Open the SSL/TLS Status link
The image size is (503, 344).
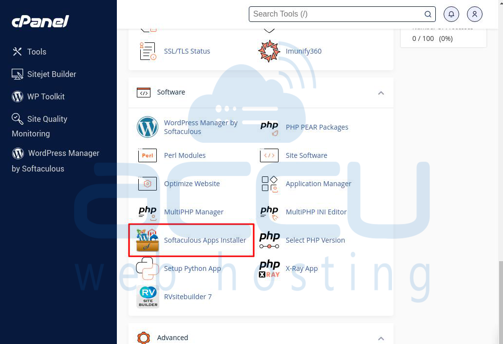click(187, 51)
